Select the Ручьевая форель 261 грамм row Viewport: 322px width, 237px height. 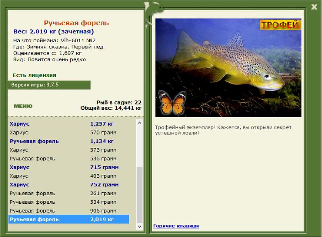pos(69,193)
